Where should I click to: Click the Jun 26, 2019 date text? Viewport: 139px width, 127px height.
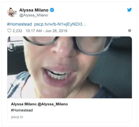(56, 31)
